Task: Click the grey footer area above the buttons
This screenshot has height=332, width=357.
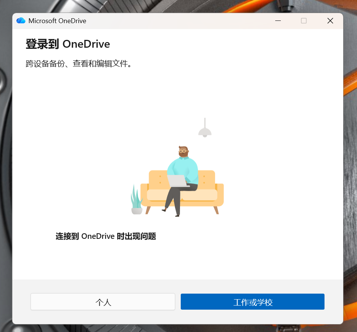Action: (178, 286)
